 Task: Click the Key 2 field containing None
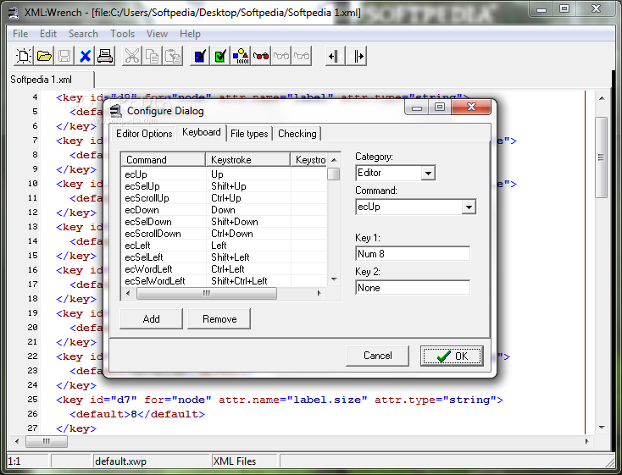pos(413,288)
